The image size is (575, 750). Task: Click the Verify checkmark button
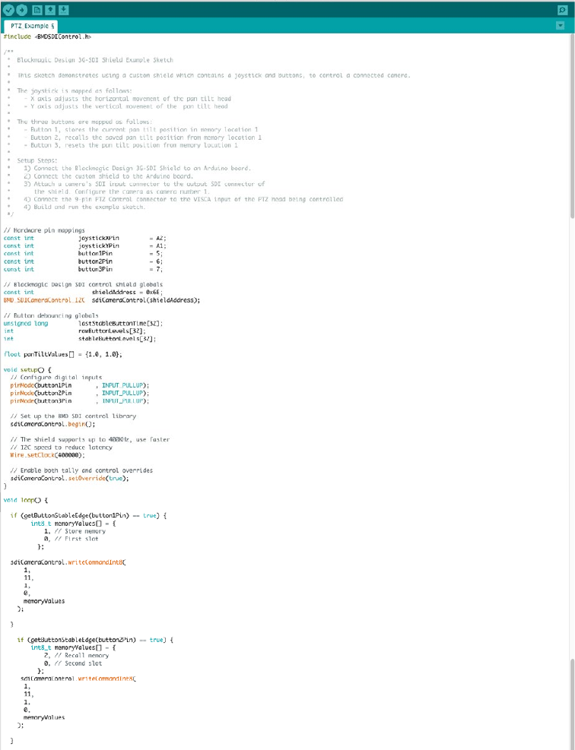[8, 10]
